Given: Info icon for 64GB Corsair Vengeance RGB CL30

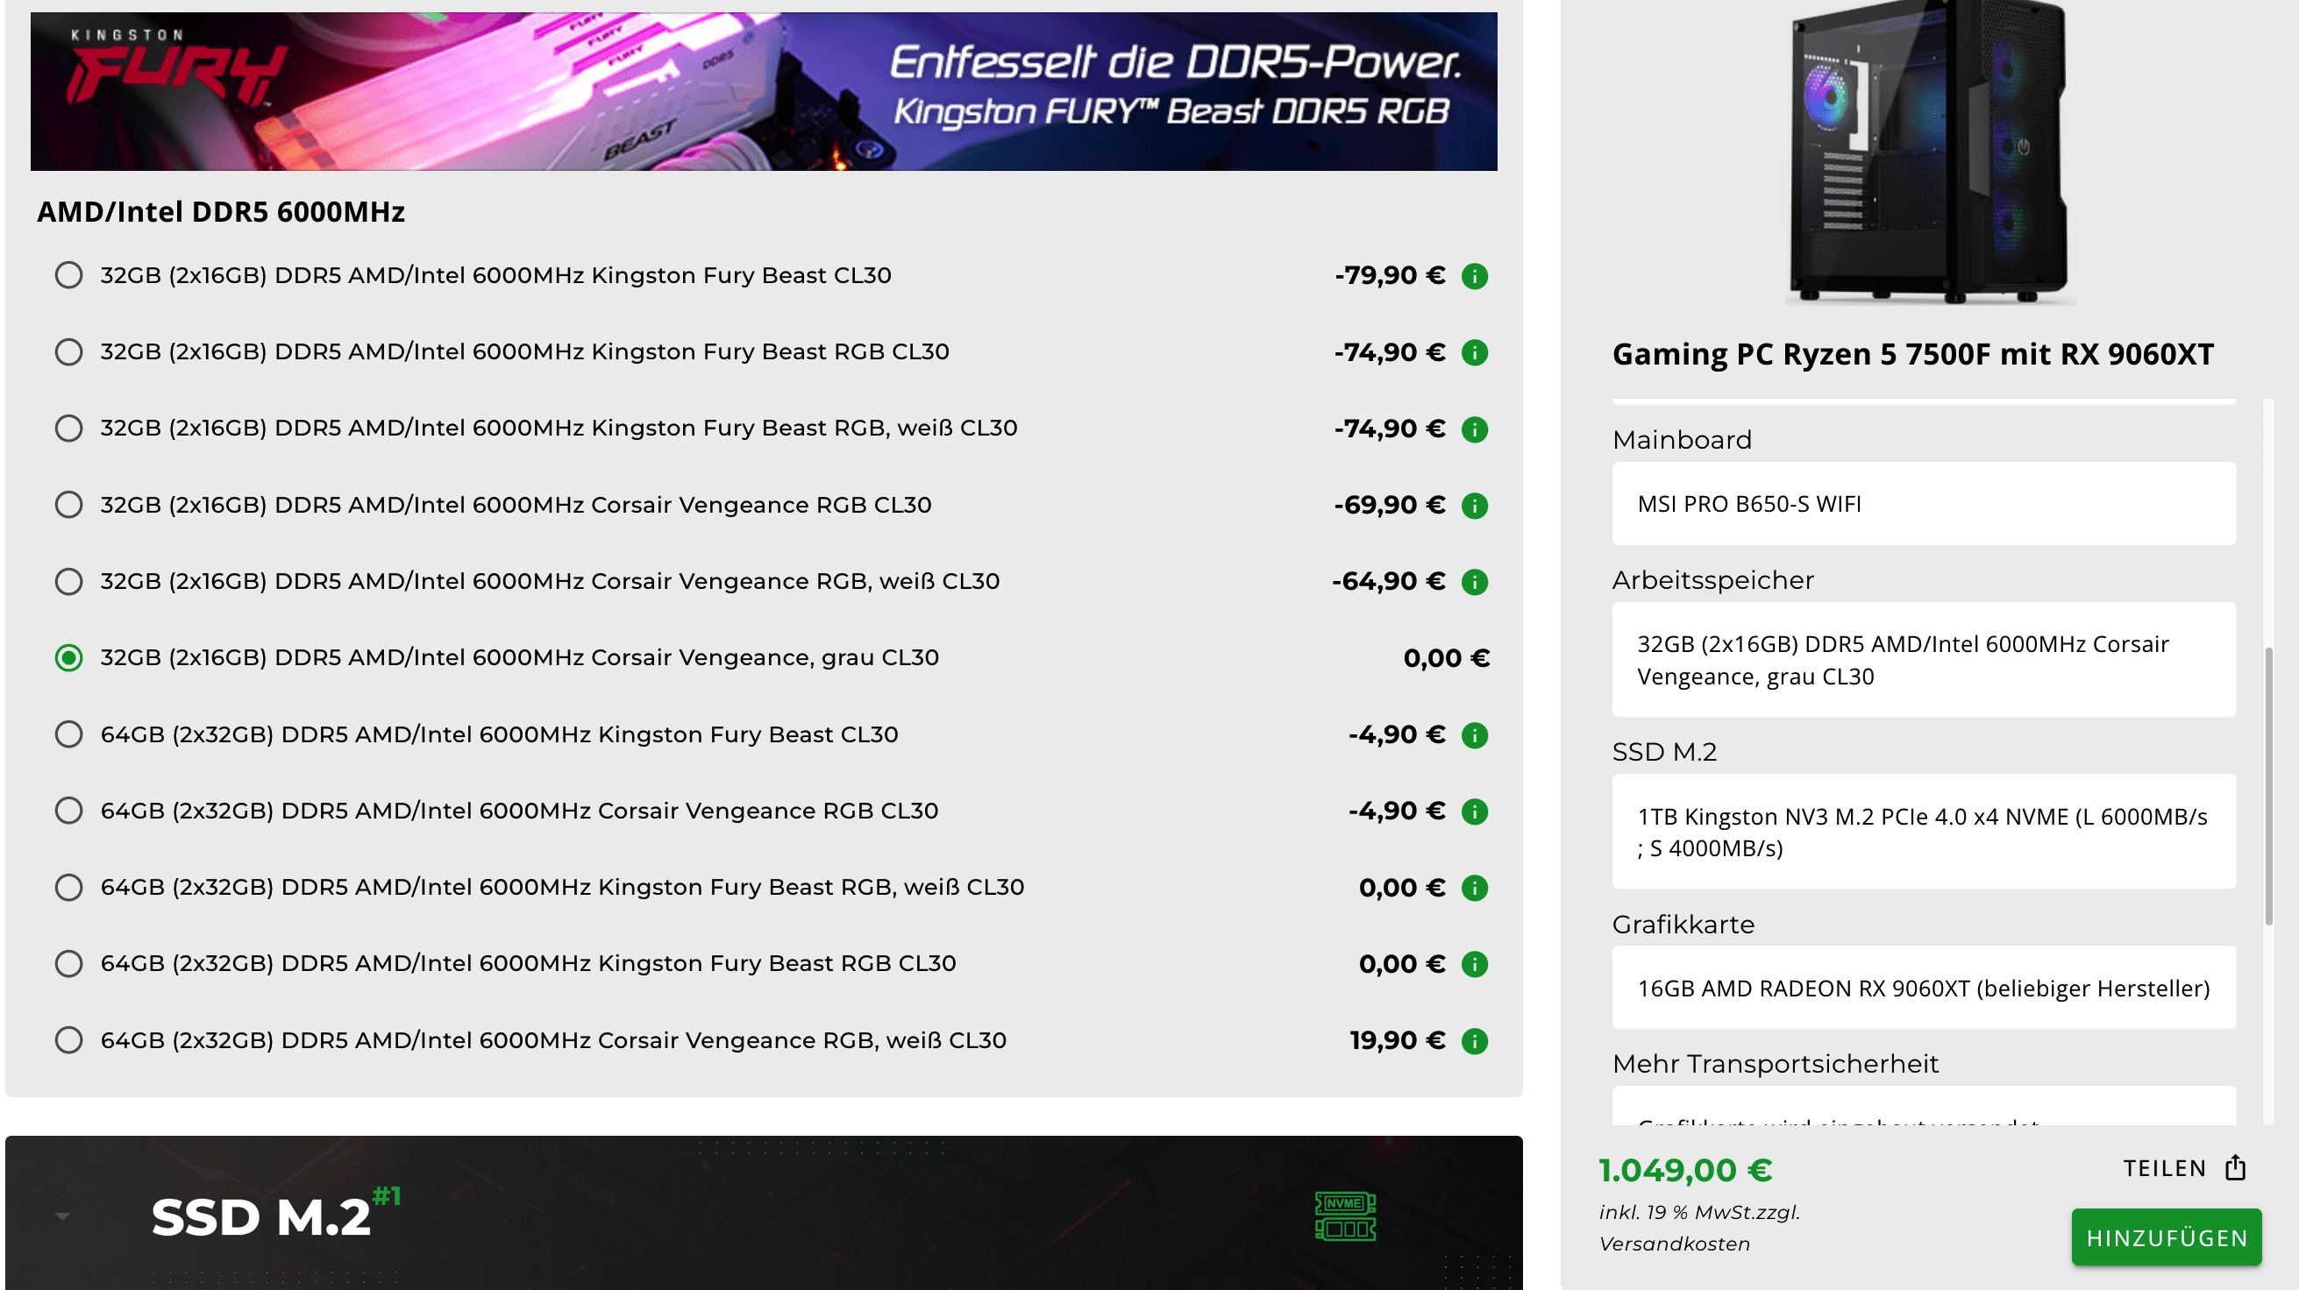Looking at the screenshot, I should pyautogui.click(x=1475, y=812).
